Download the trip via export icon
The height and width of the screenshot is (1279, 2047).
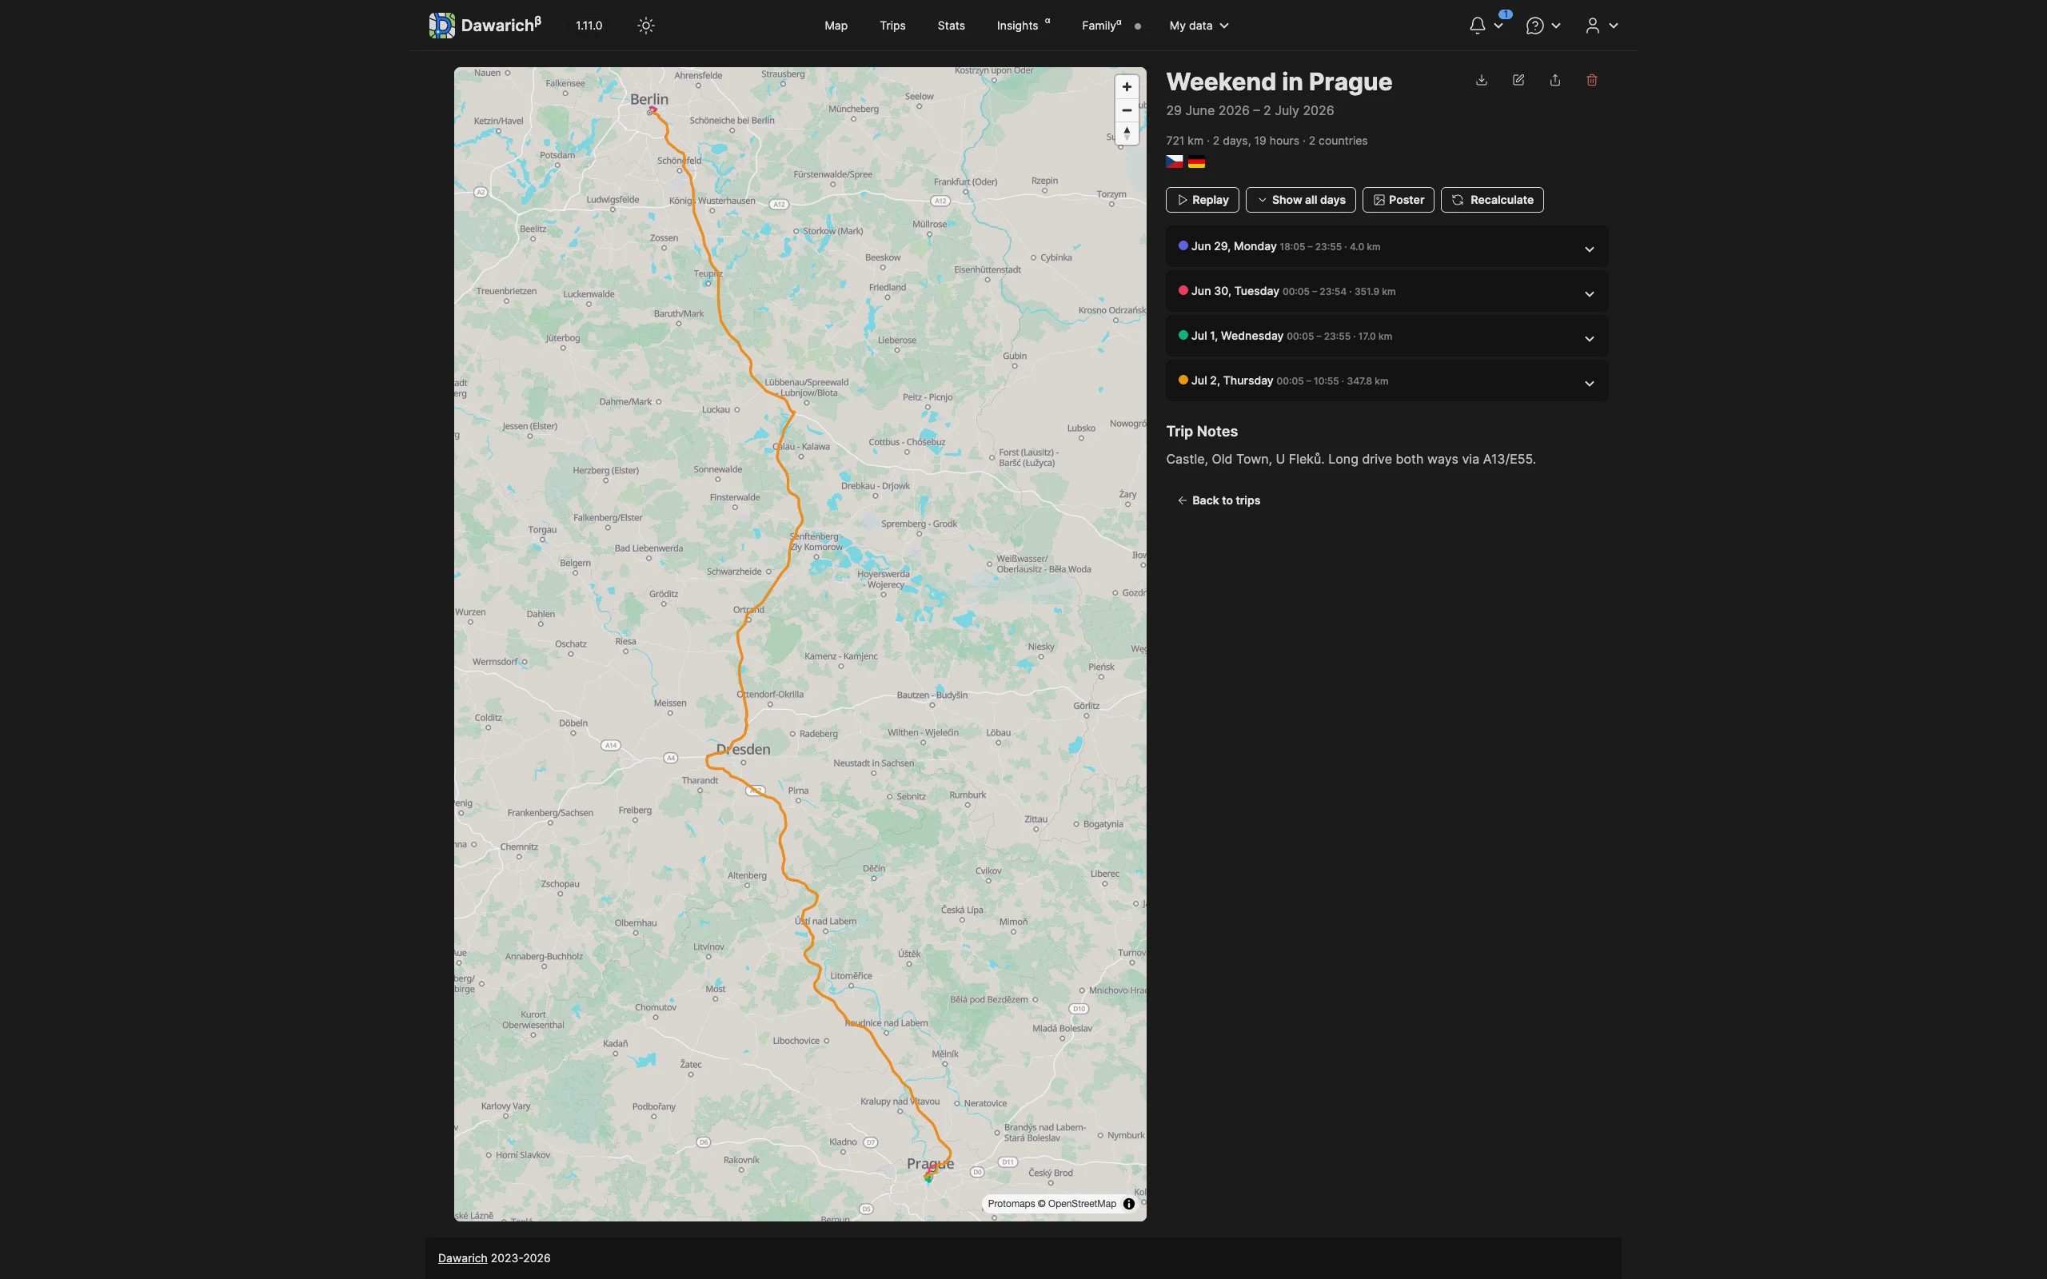tap(1481, 81)
